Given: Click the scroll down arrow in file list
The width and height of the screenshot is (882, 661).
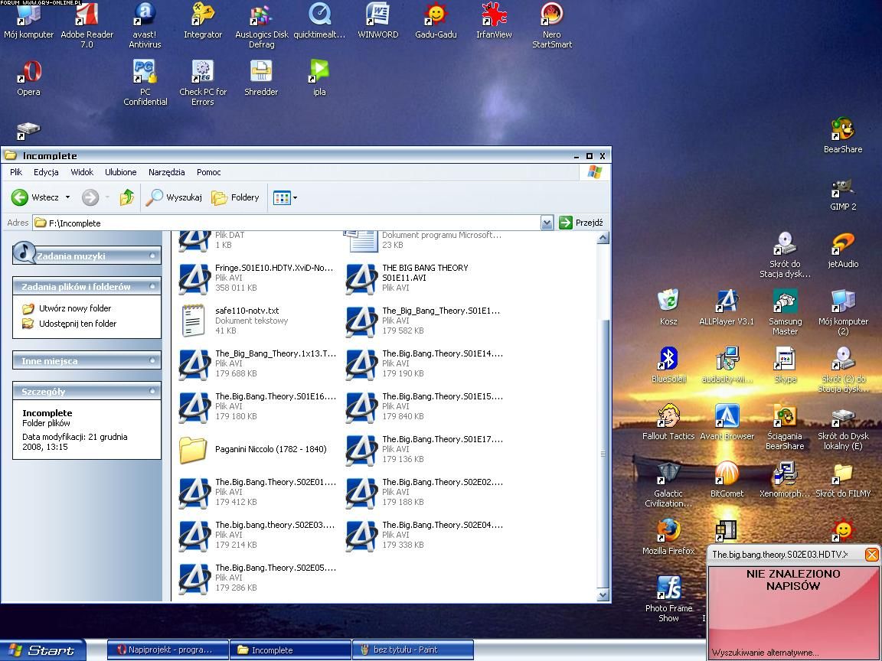Looking at the screenshot, I should pyautogui.click(x=603, y=594).
